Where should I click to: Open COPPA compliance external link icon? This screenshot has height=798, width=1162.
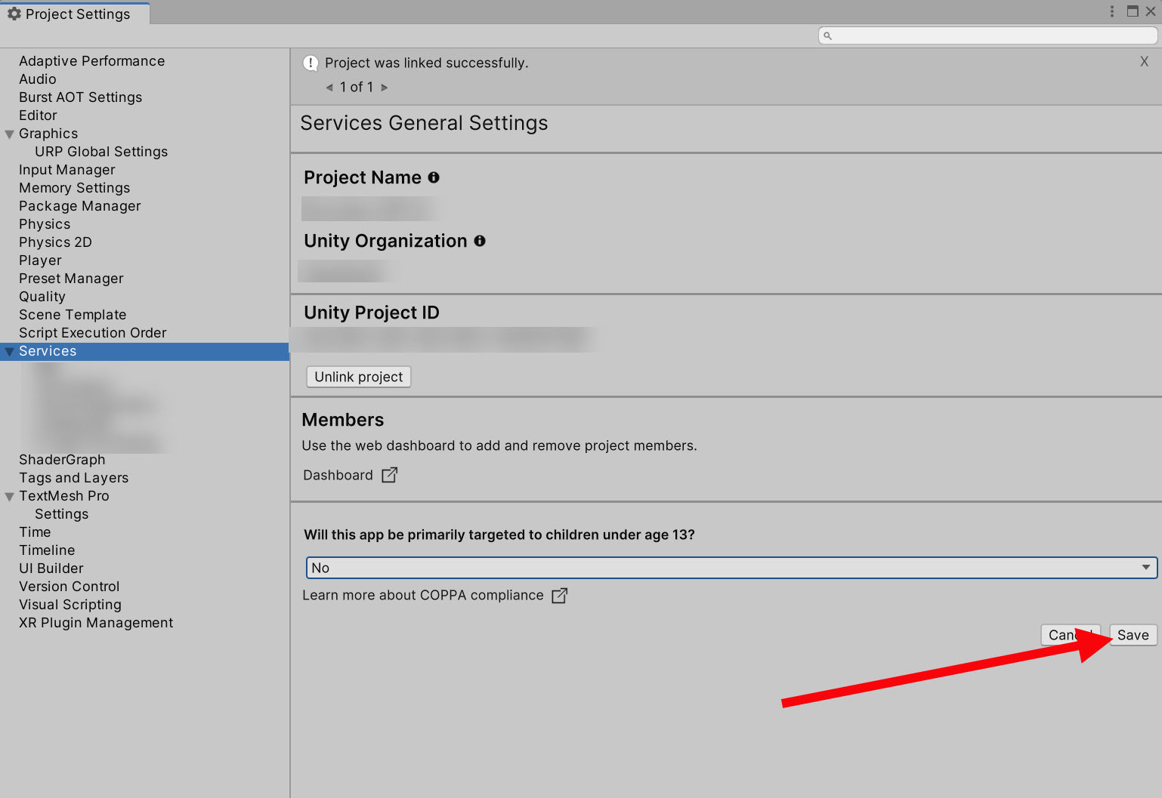pyautogui.click(x=559, y=596)
